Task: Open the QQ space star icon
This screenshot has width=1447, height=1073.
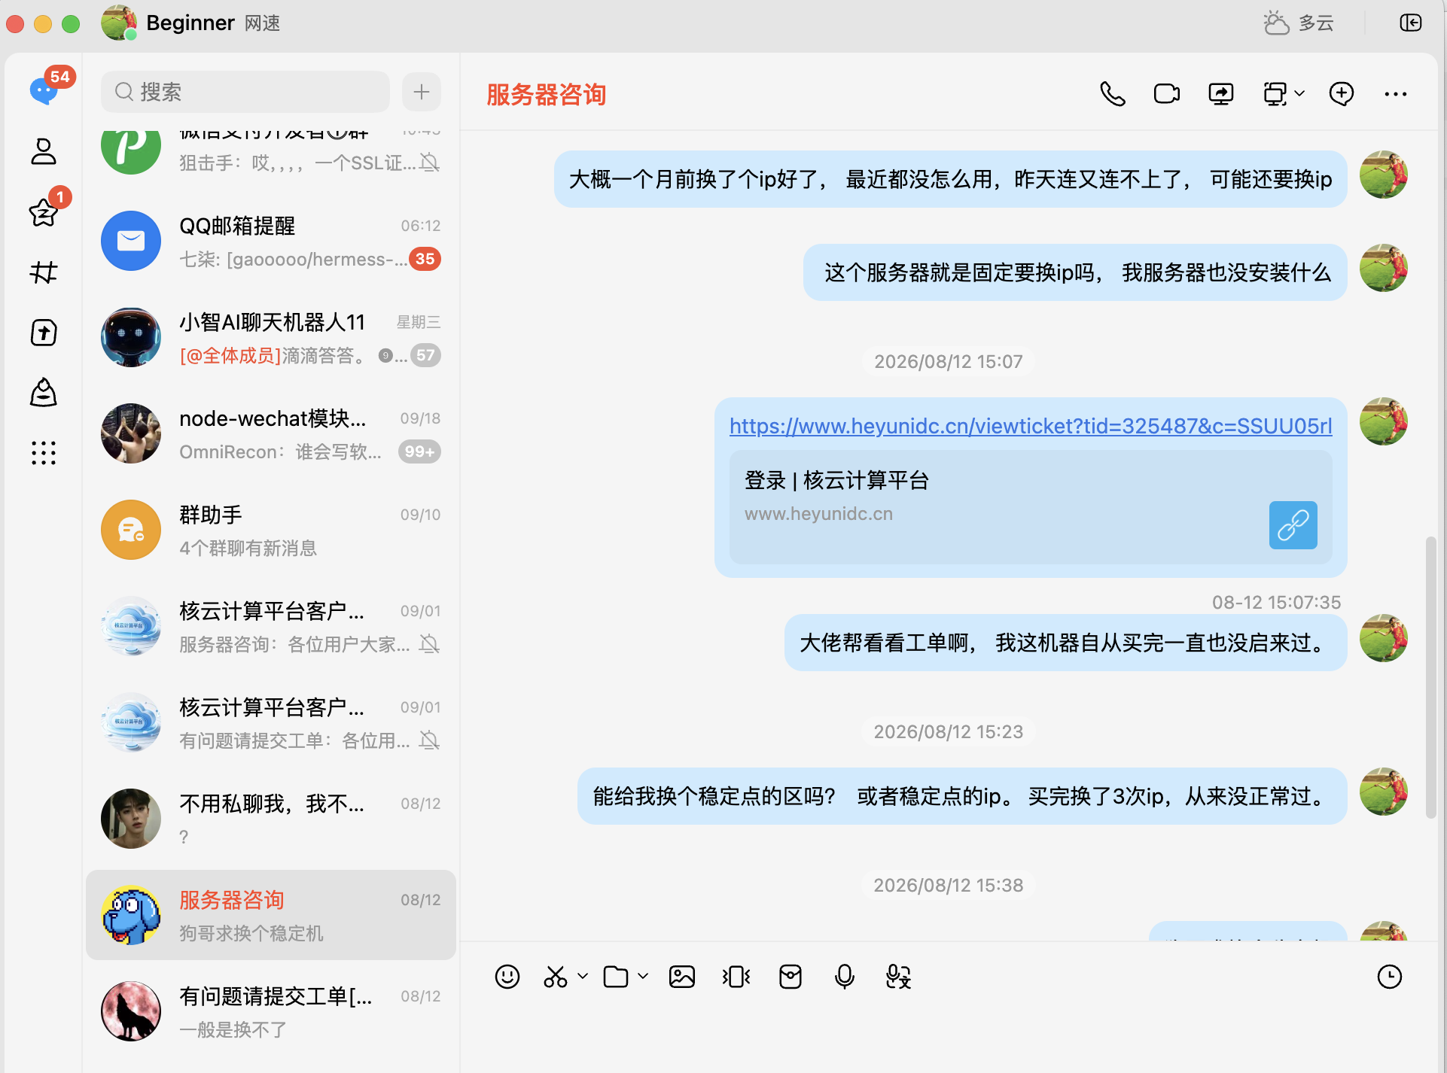Action: [x=44, y=212]
